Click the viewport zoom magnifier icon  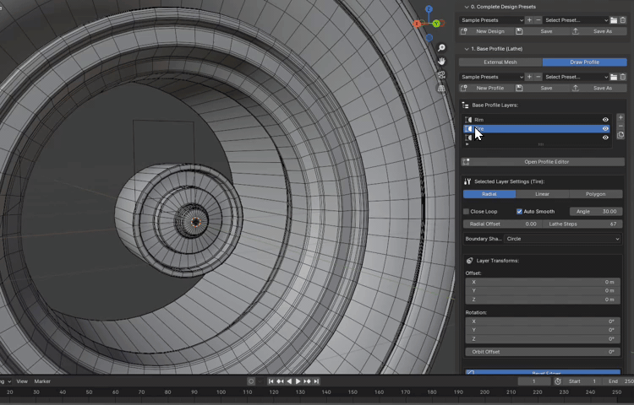click(441, 47)
